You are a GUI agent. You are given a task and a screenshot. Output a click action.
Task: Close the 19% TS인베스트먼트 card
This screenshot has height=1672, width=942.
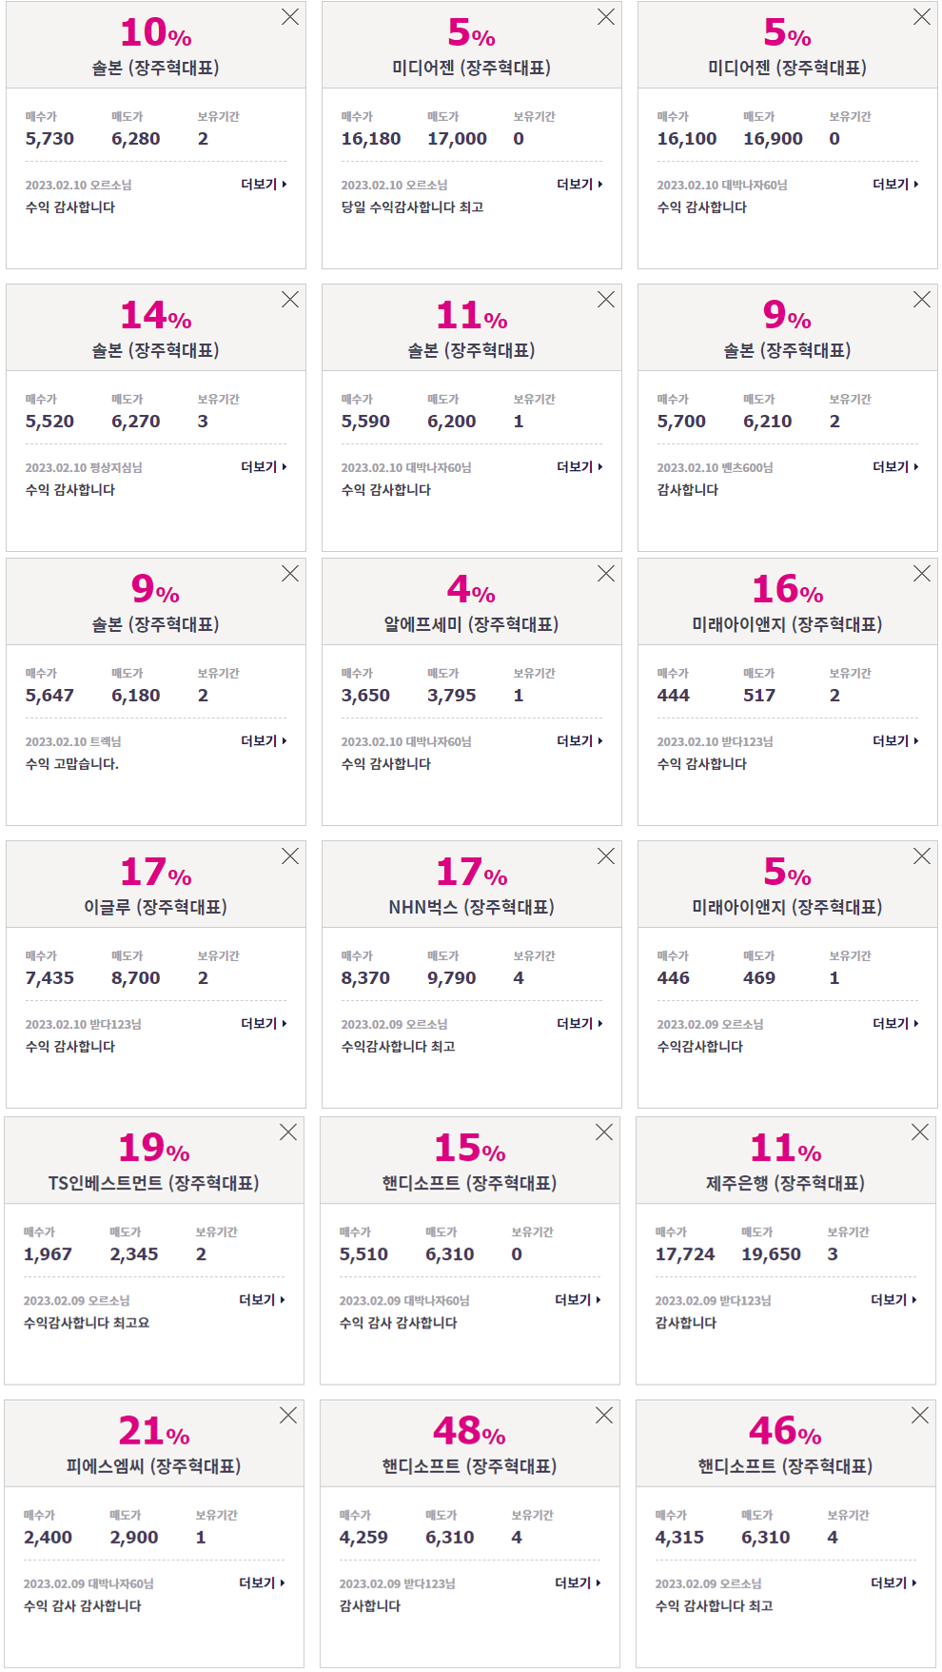click(288, 1132)
